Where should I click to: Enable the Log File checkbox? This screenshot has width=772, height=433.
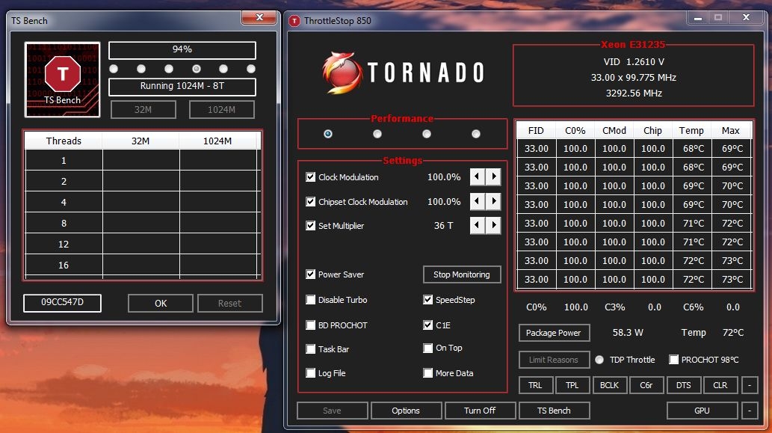(x=311, y=373)
